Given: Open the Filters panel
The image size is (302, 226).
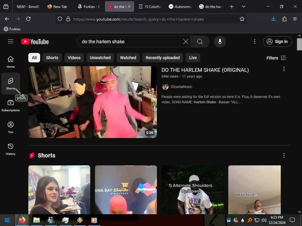Looking at the screenshot, I should point(276,58).
